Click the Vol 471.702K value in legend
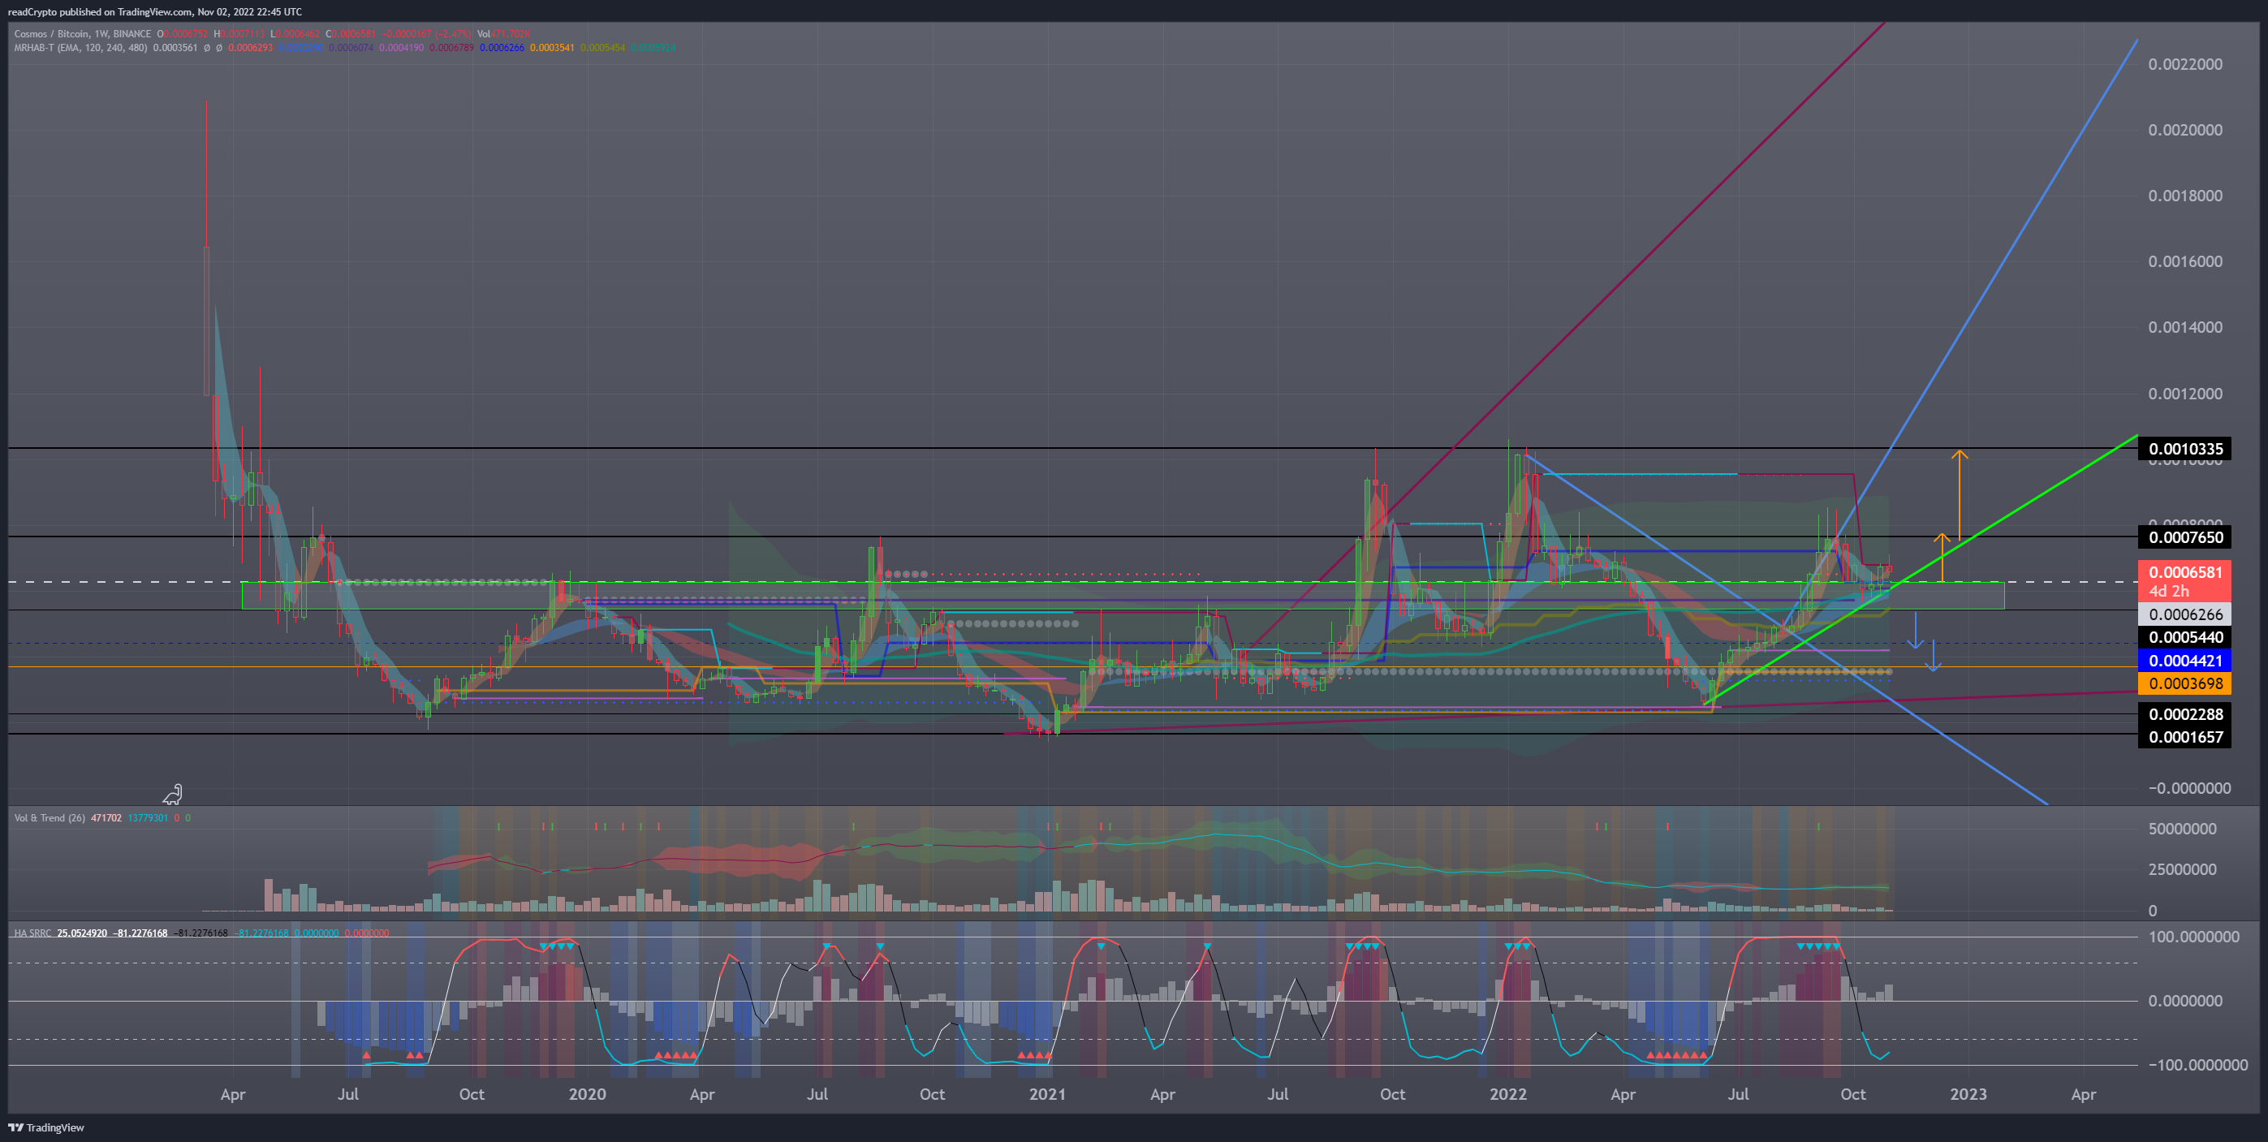Screen dimensions: 2268x1142 click(503, 33)
